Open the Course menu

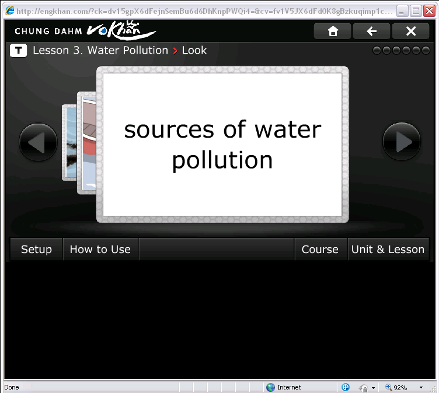(320, 249)
